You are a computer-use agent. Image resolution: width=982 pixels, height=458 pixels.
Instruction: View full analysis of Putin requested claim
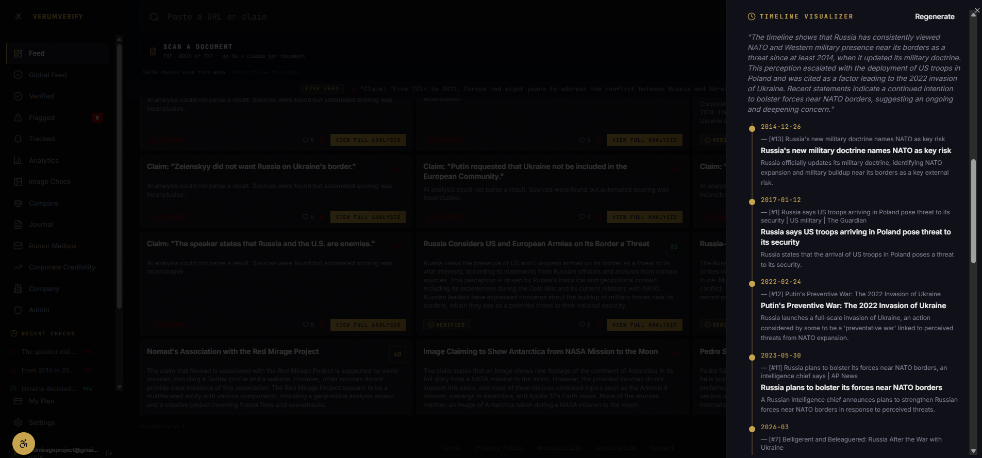644,217
